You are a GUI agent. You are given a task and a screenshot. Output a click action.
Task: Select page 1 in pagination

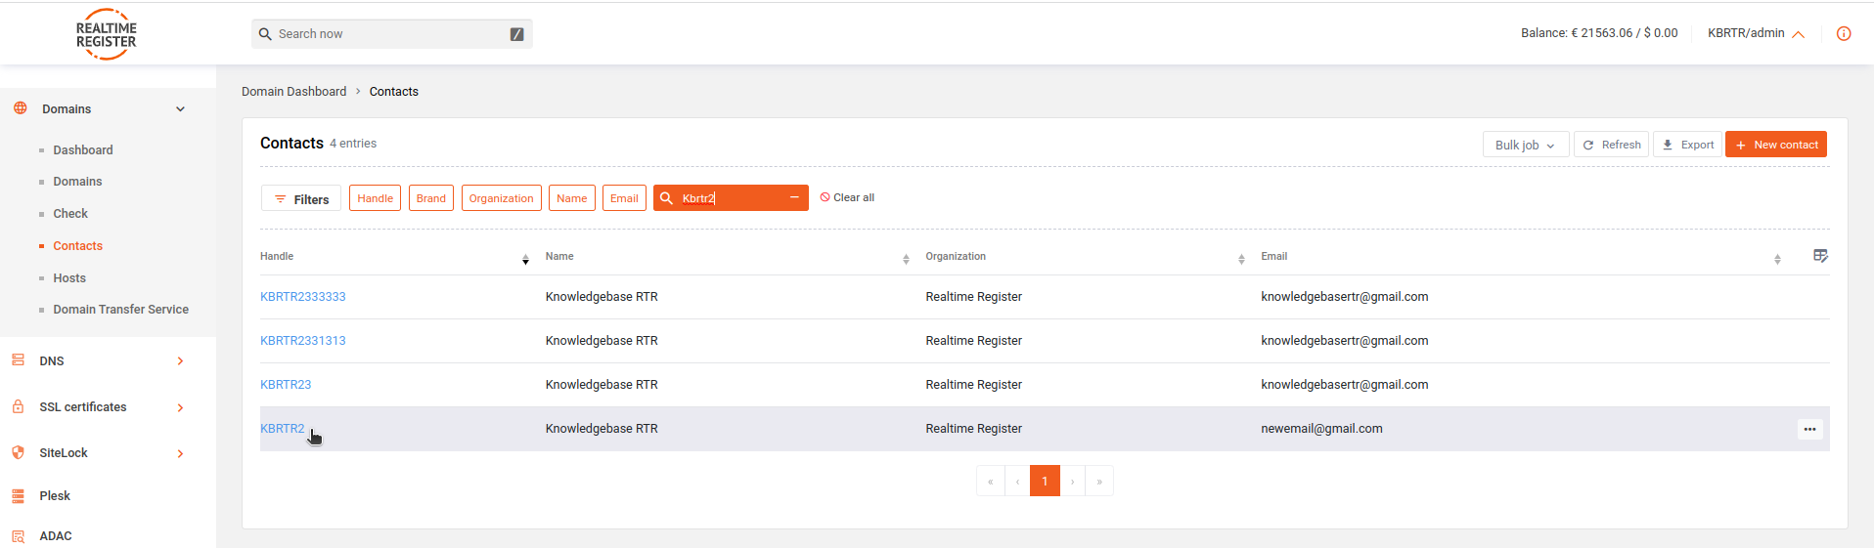click(x=1045, y=481)
